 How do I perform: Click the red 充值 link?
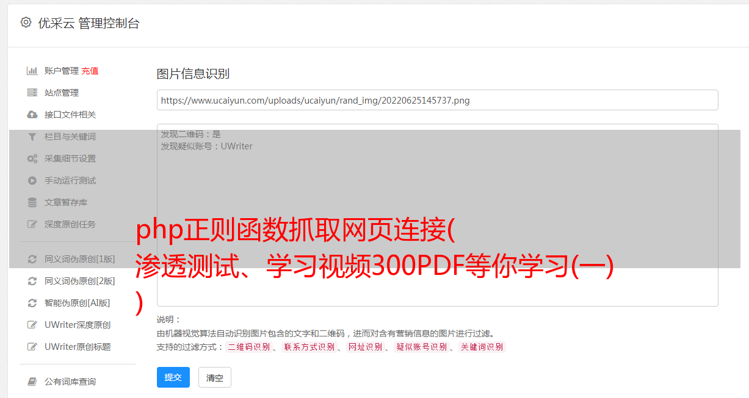(90, 71)
